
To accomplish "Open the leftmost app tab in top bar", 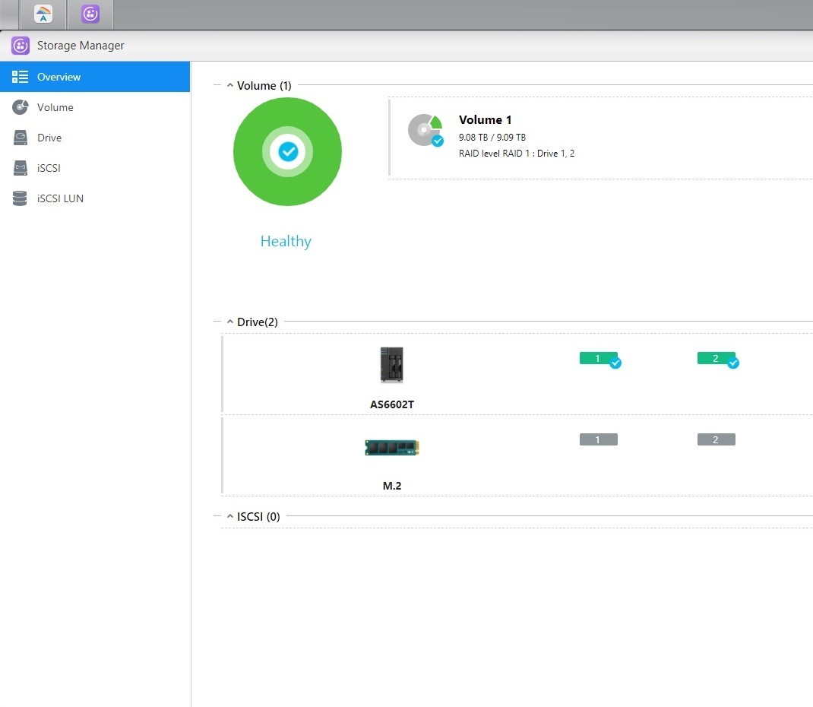I will (43, 14).
